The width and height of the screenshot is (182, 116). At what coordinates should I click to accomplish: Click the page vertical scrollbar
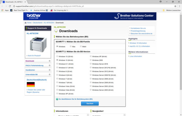[181, 52]
